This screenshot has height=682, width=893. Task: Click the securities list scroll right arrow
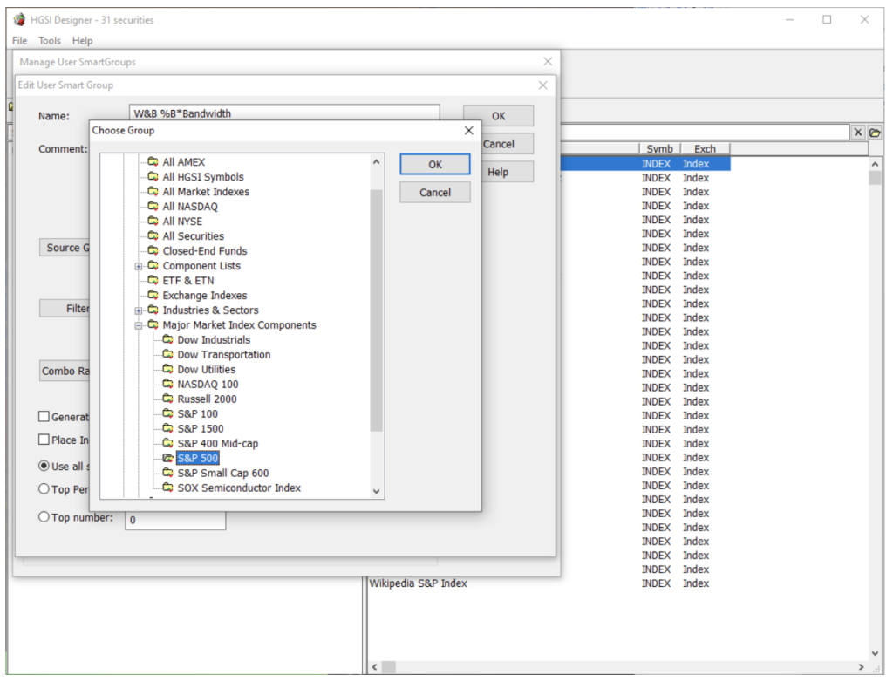tap(861, 666)
